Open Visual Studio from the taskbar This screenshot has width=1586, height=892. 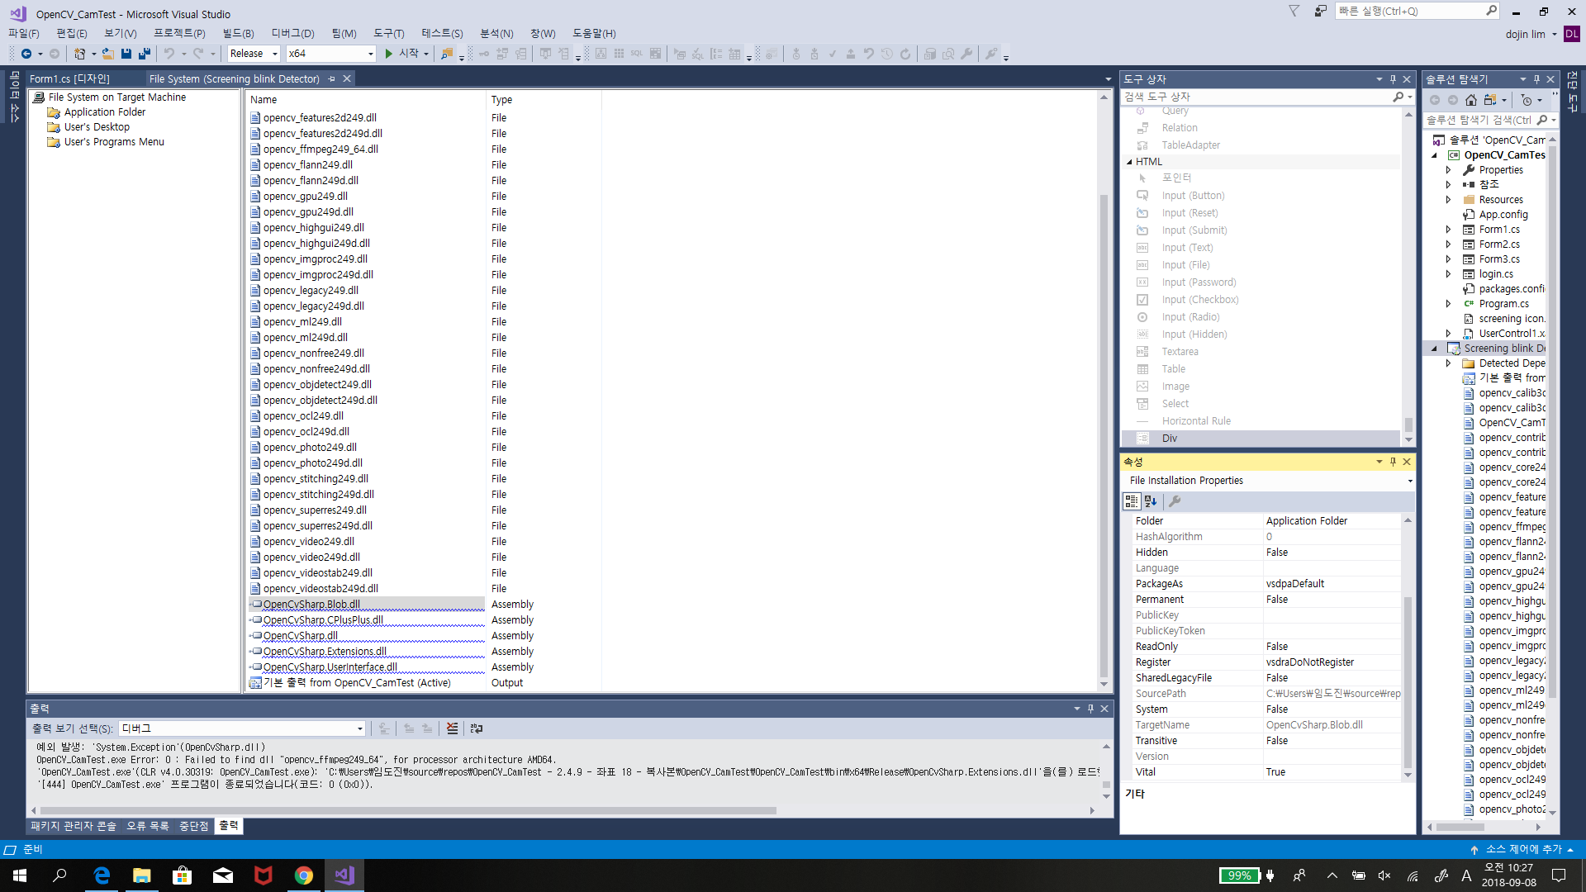click(344, 875)
